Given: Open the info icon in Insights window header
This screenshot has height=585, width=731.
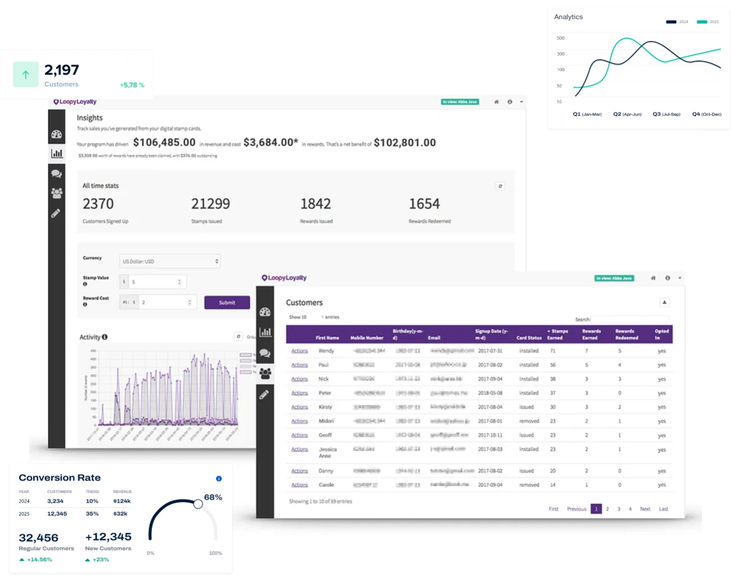Looking at the screenshot, I should tap(510, 102).
